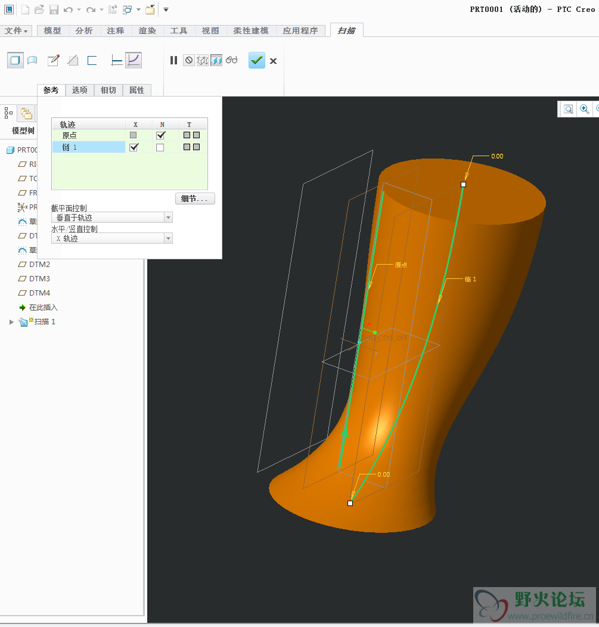
Task: Click the unattached preview icon
Action: 203,60
